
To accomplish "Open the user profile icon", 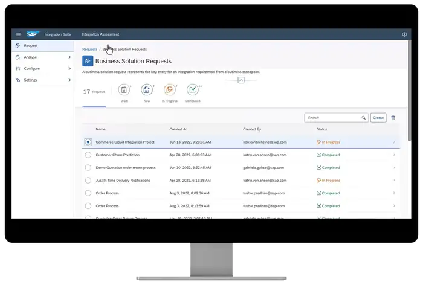I will 404,34.
